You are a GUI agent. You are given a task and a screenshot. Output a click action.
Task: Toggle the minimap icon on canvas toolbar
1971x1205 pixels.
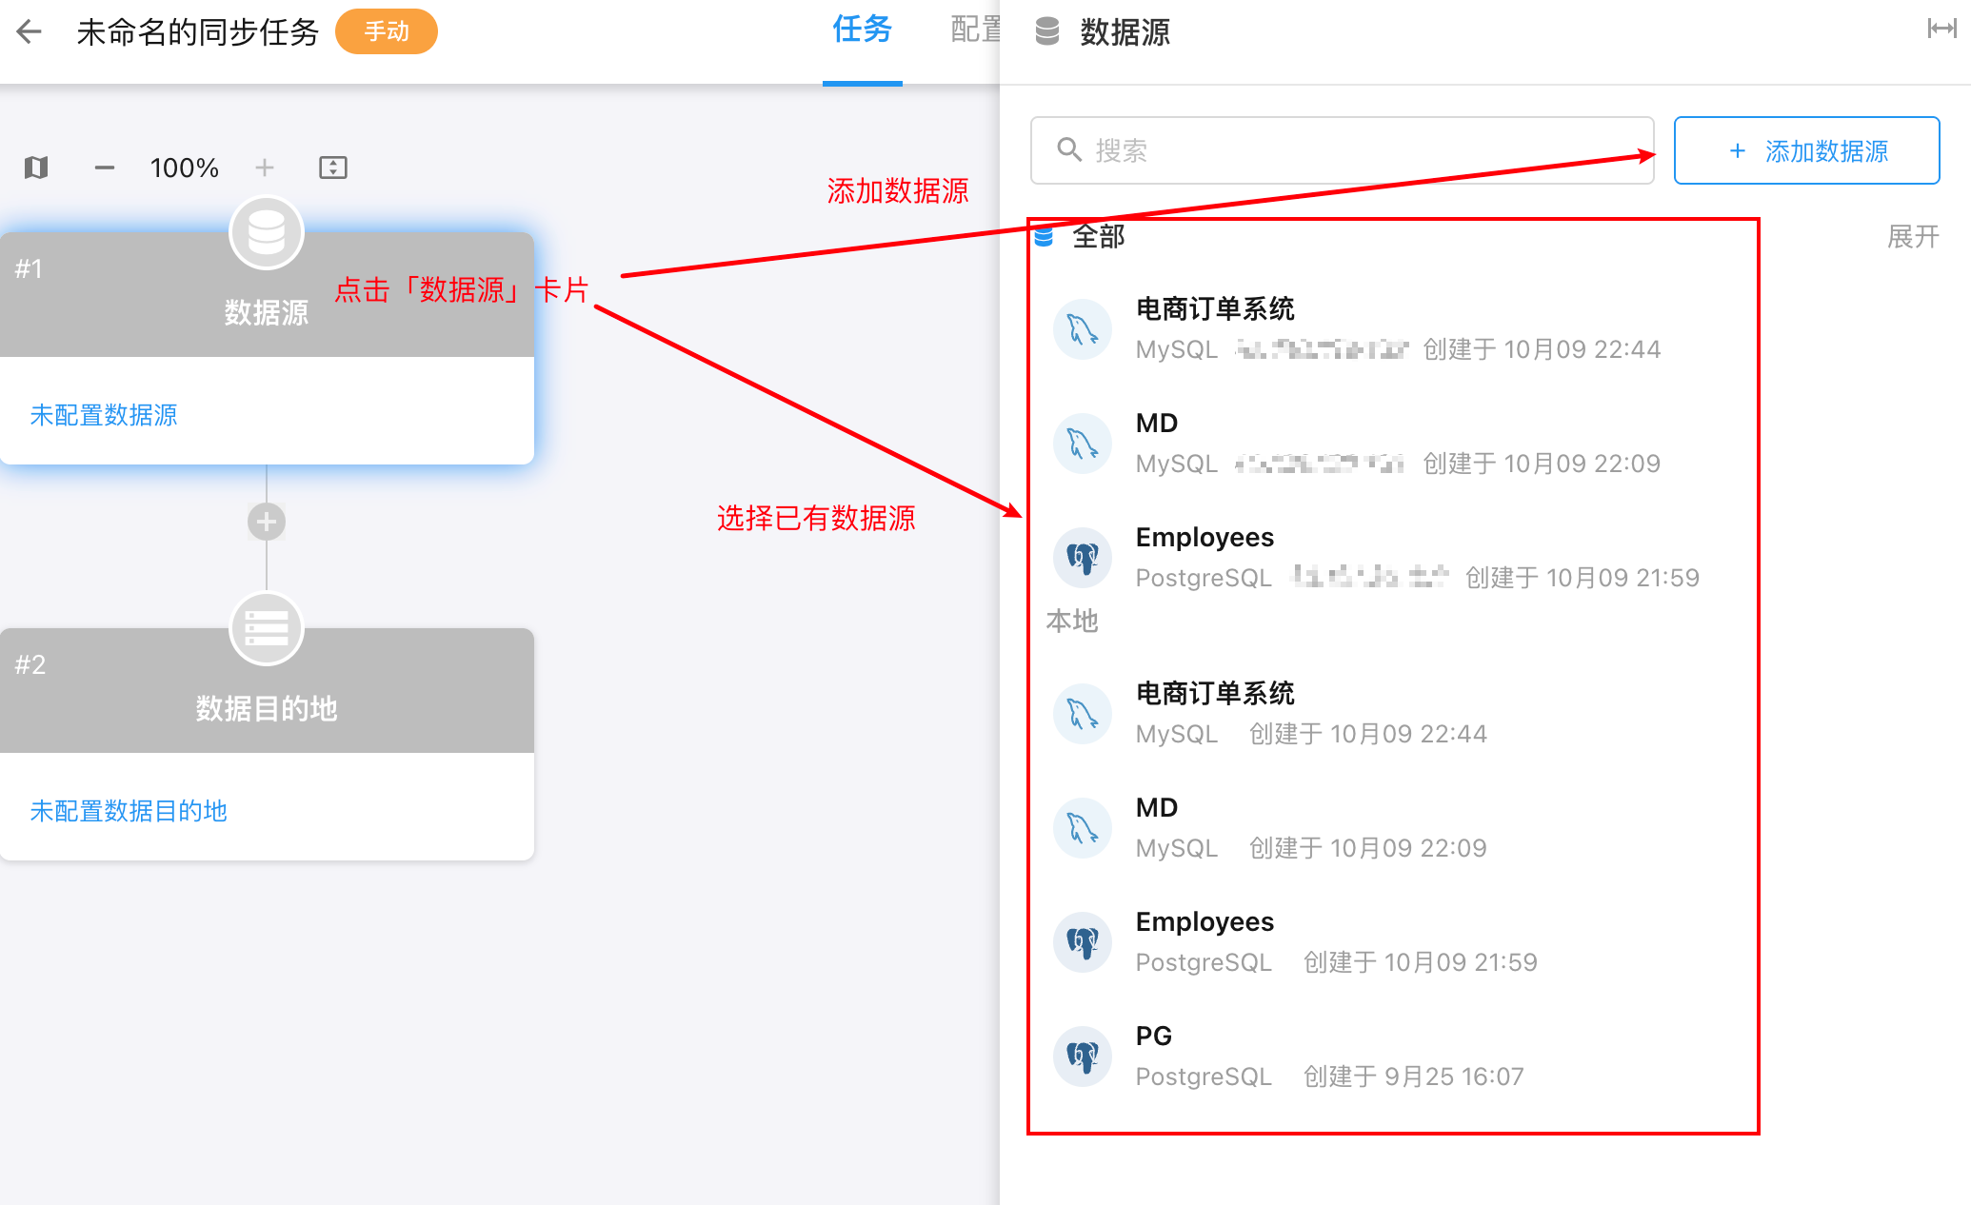point(36,168)
